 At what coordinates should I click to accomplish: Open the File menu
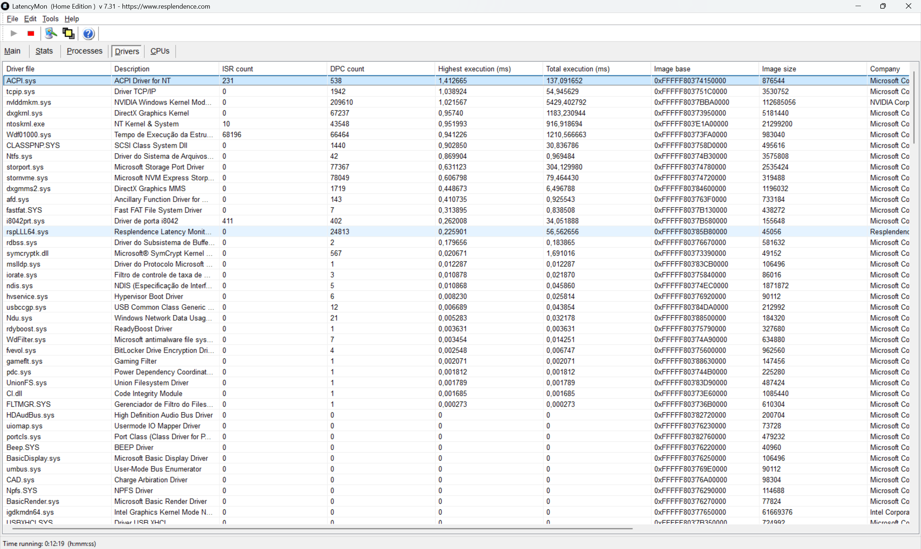tap(12, 19)
